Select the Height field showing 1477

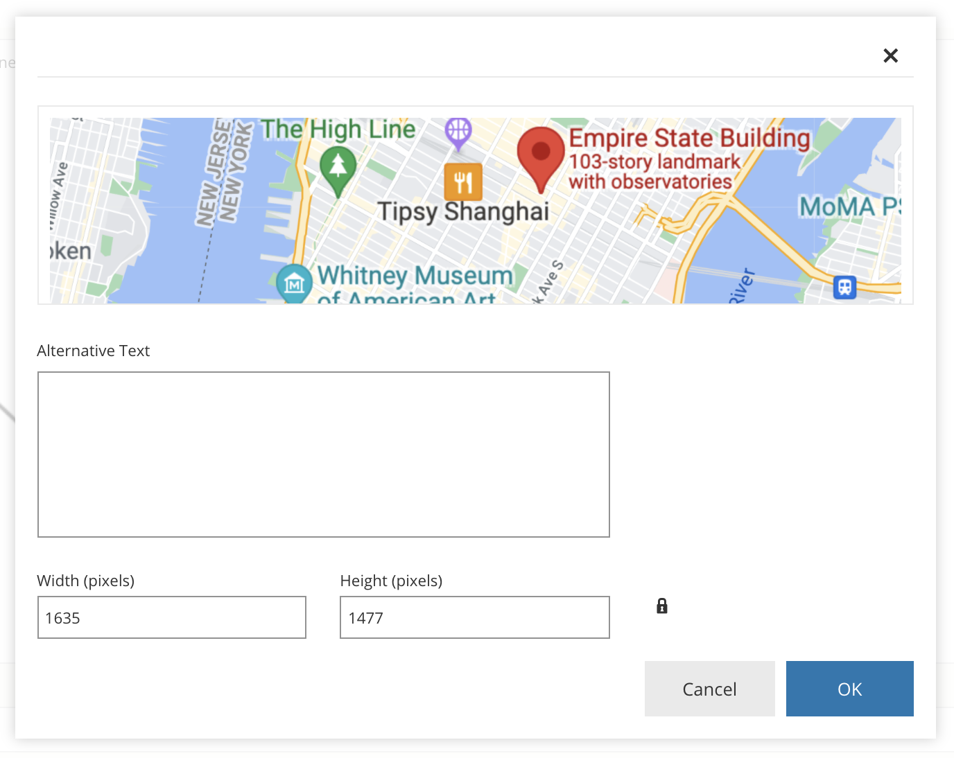tap(474, 617)
